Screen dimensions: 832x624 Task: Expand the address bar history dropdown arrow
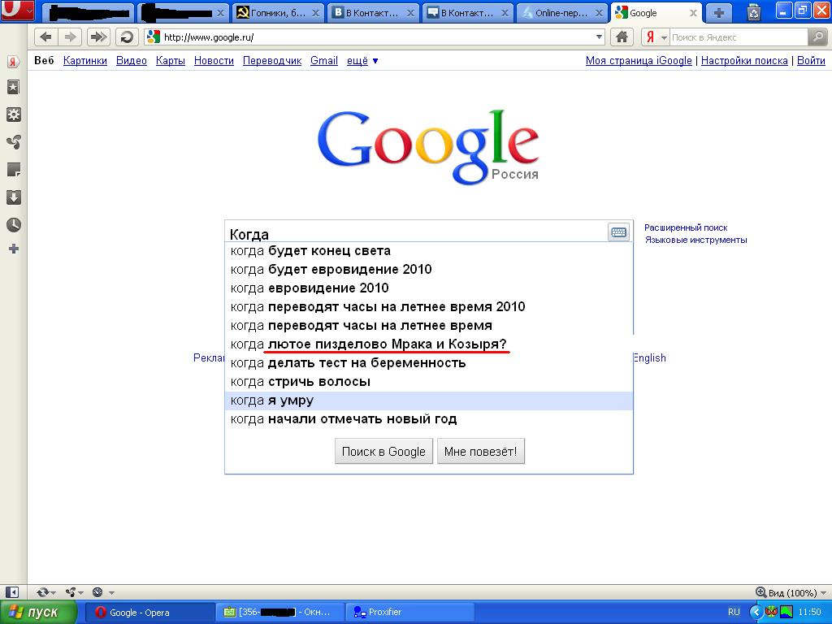[x=599, y=37]
